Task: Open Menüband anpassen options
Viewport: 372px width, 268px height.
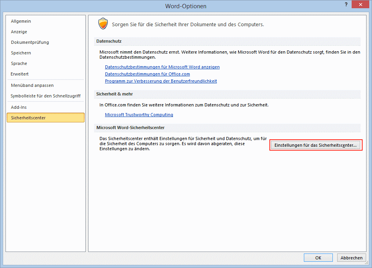Action: click(32, 85)
